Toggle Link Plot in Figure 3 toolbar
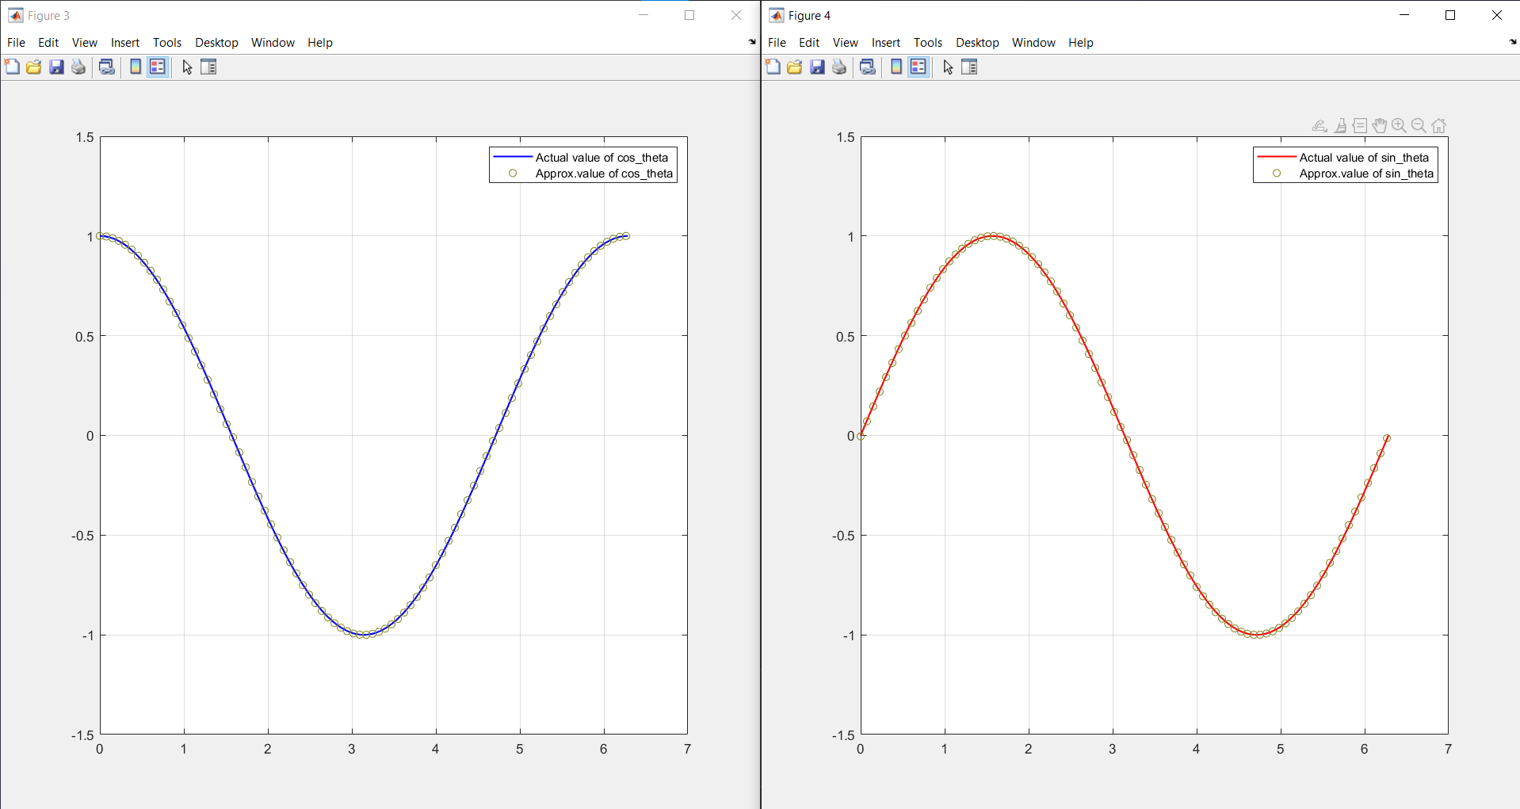1520x809 pixels. click(106, 67)
